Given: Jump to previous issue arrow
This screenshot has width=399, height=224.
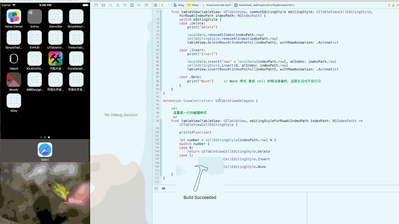Looking at the screenshot, I should click(389, 5).
